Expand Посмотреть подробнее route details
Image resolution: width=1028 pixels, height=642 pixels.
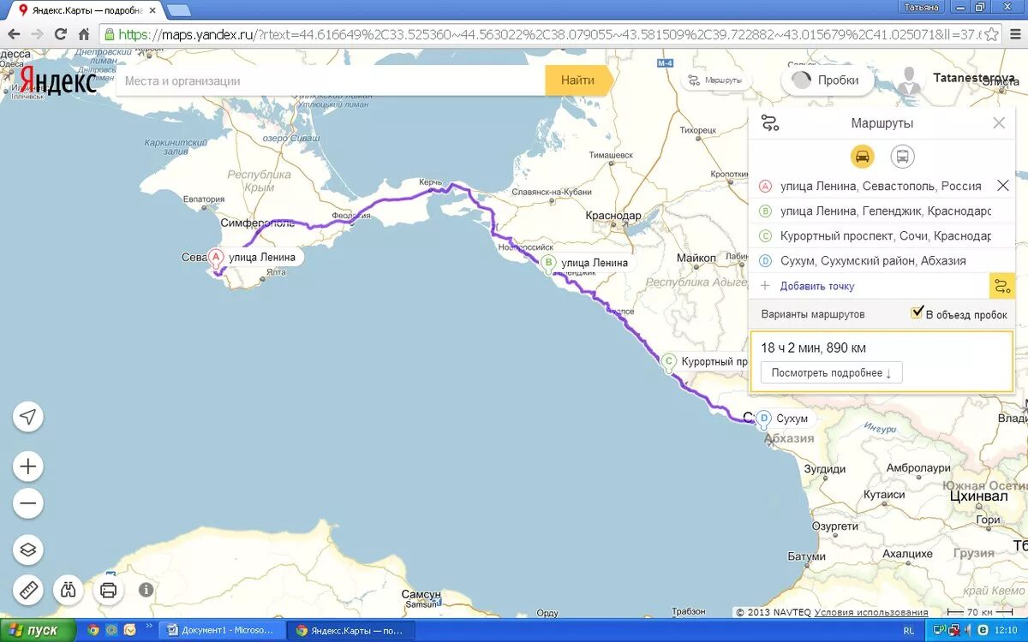click(x=831, y=373)
